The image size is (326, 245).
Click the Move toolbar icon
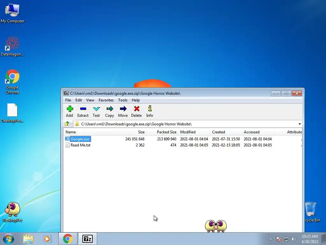tap(123, 108)
